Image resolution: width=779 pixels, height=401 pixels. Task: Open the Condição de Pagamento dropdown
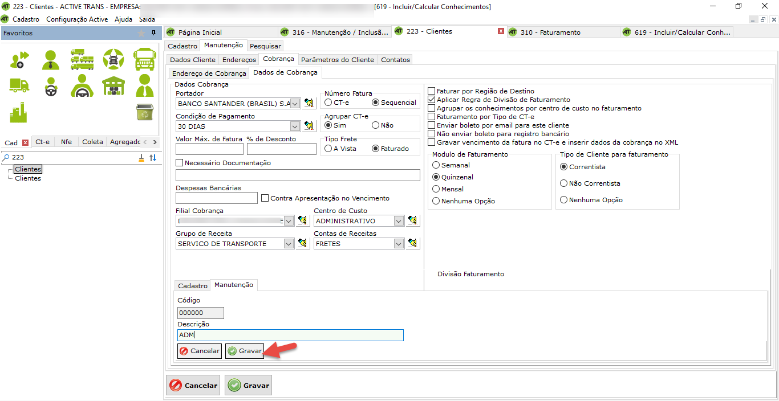[295, 126]
